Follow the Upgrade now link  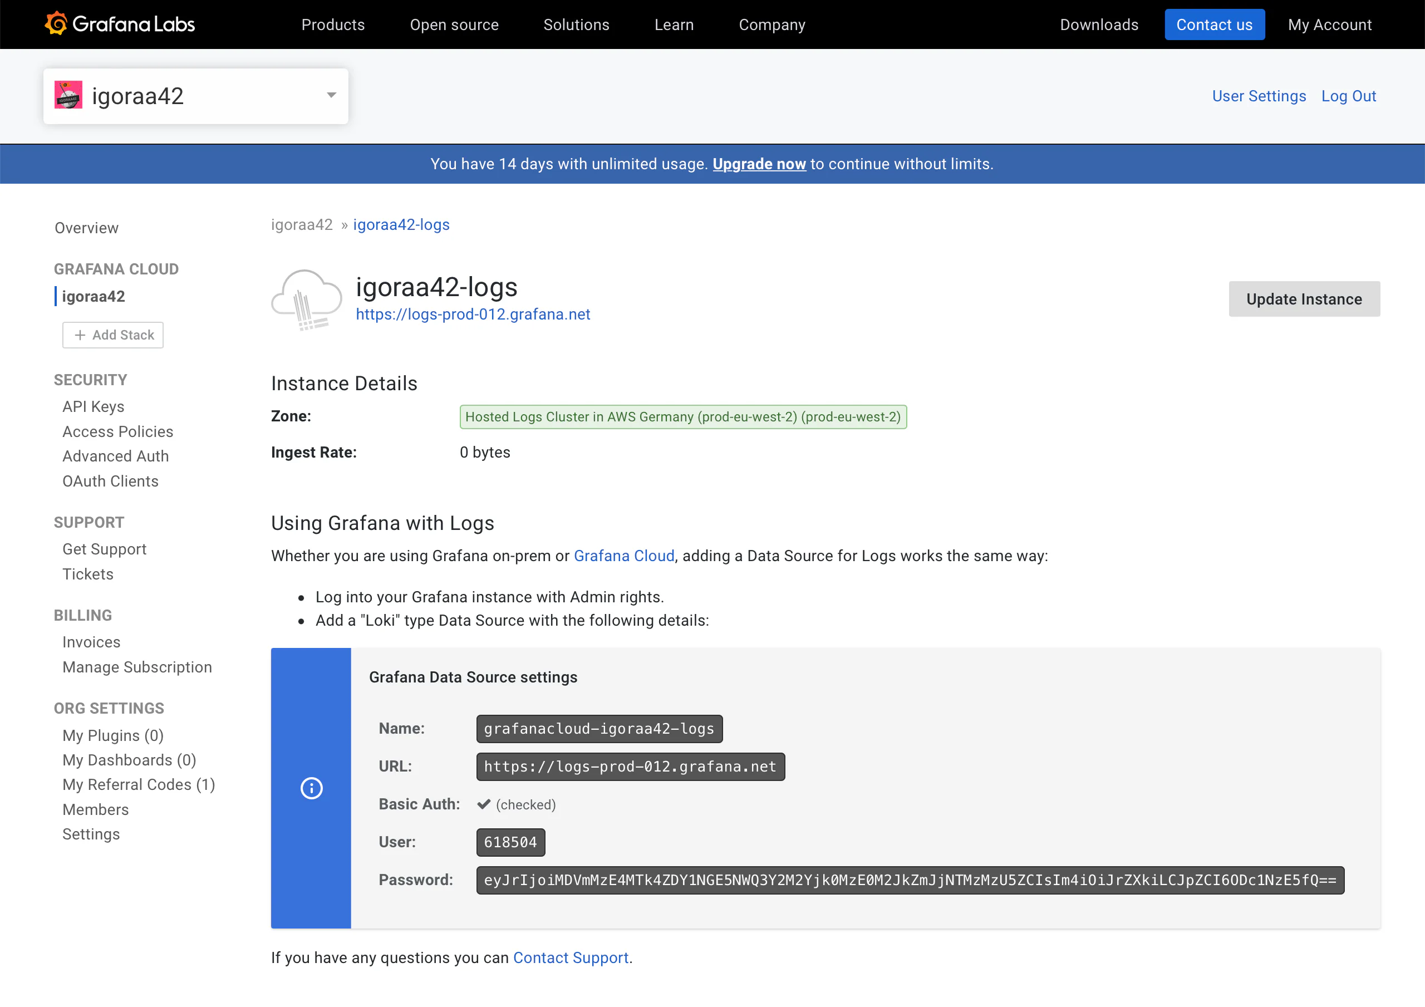click(x=759, y=164)
